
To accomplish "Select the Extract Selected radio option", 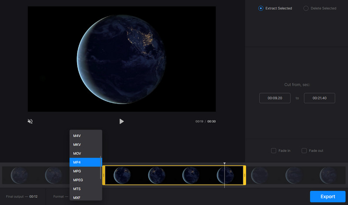I will click(261, 8).
